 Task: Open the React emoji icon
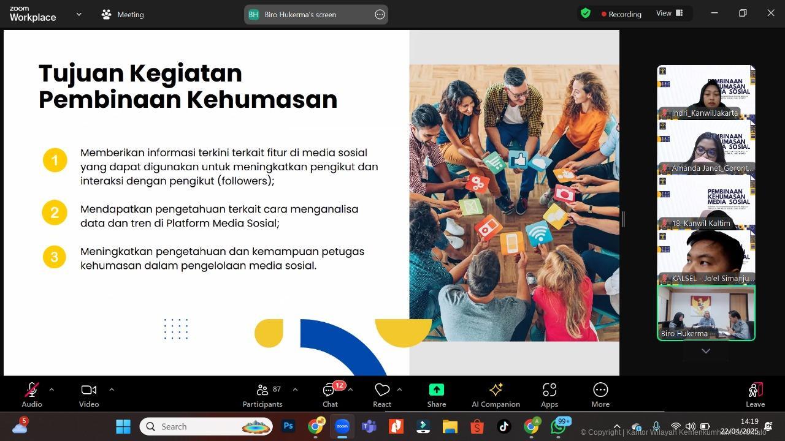[382, 394]
